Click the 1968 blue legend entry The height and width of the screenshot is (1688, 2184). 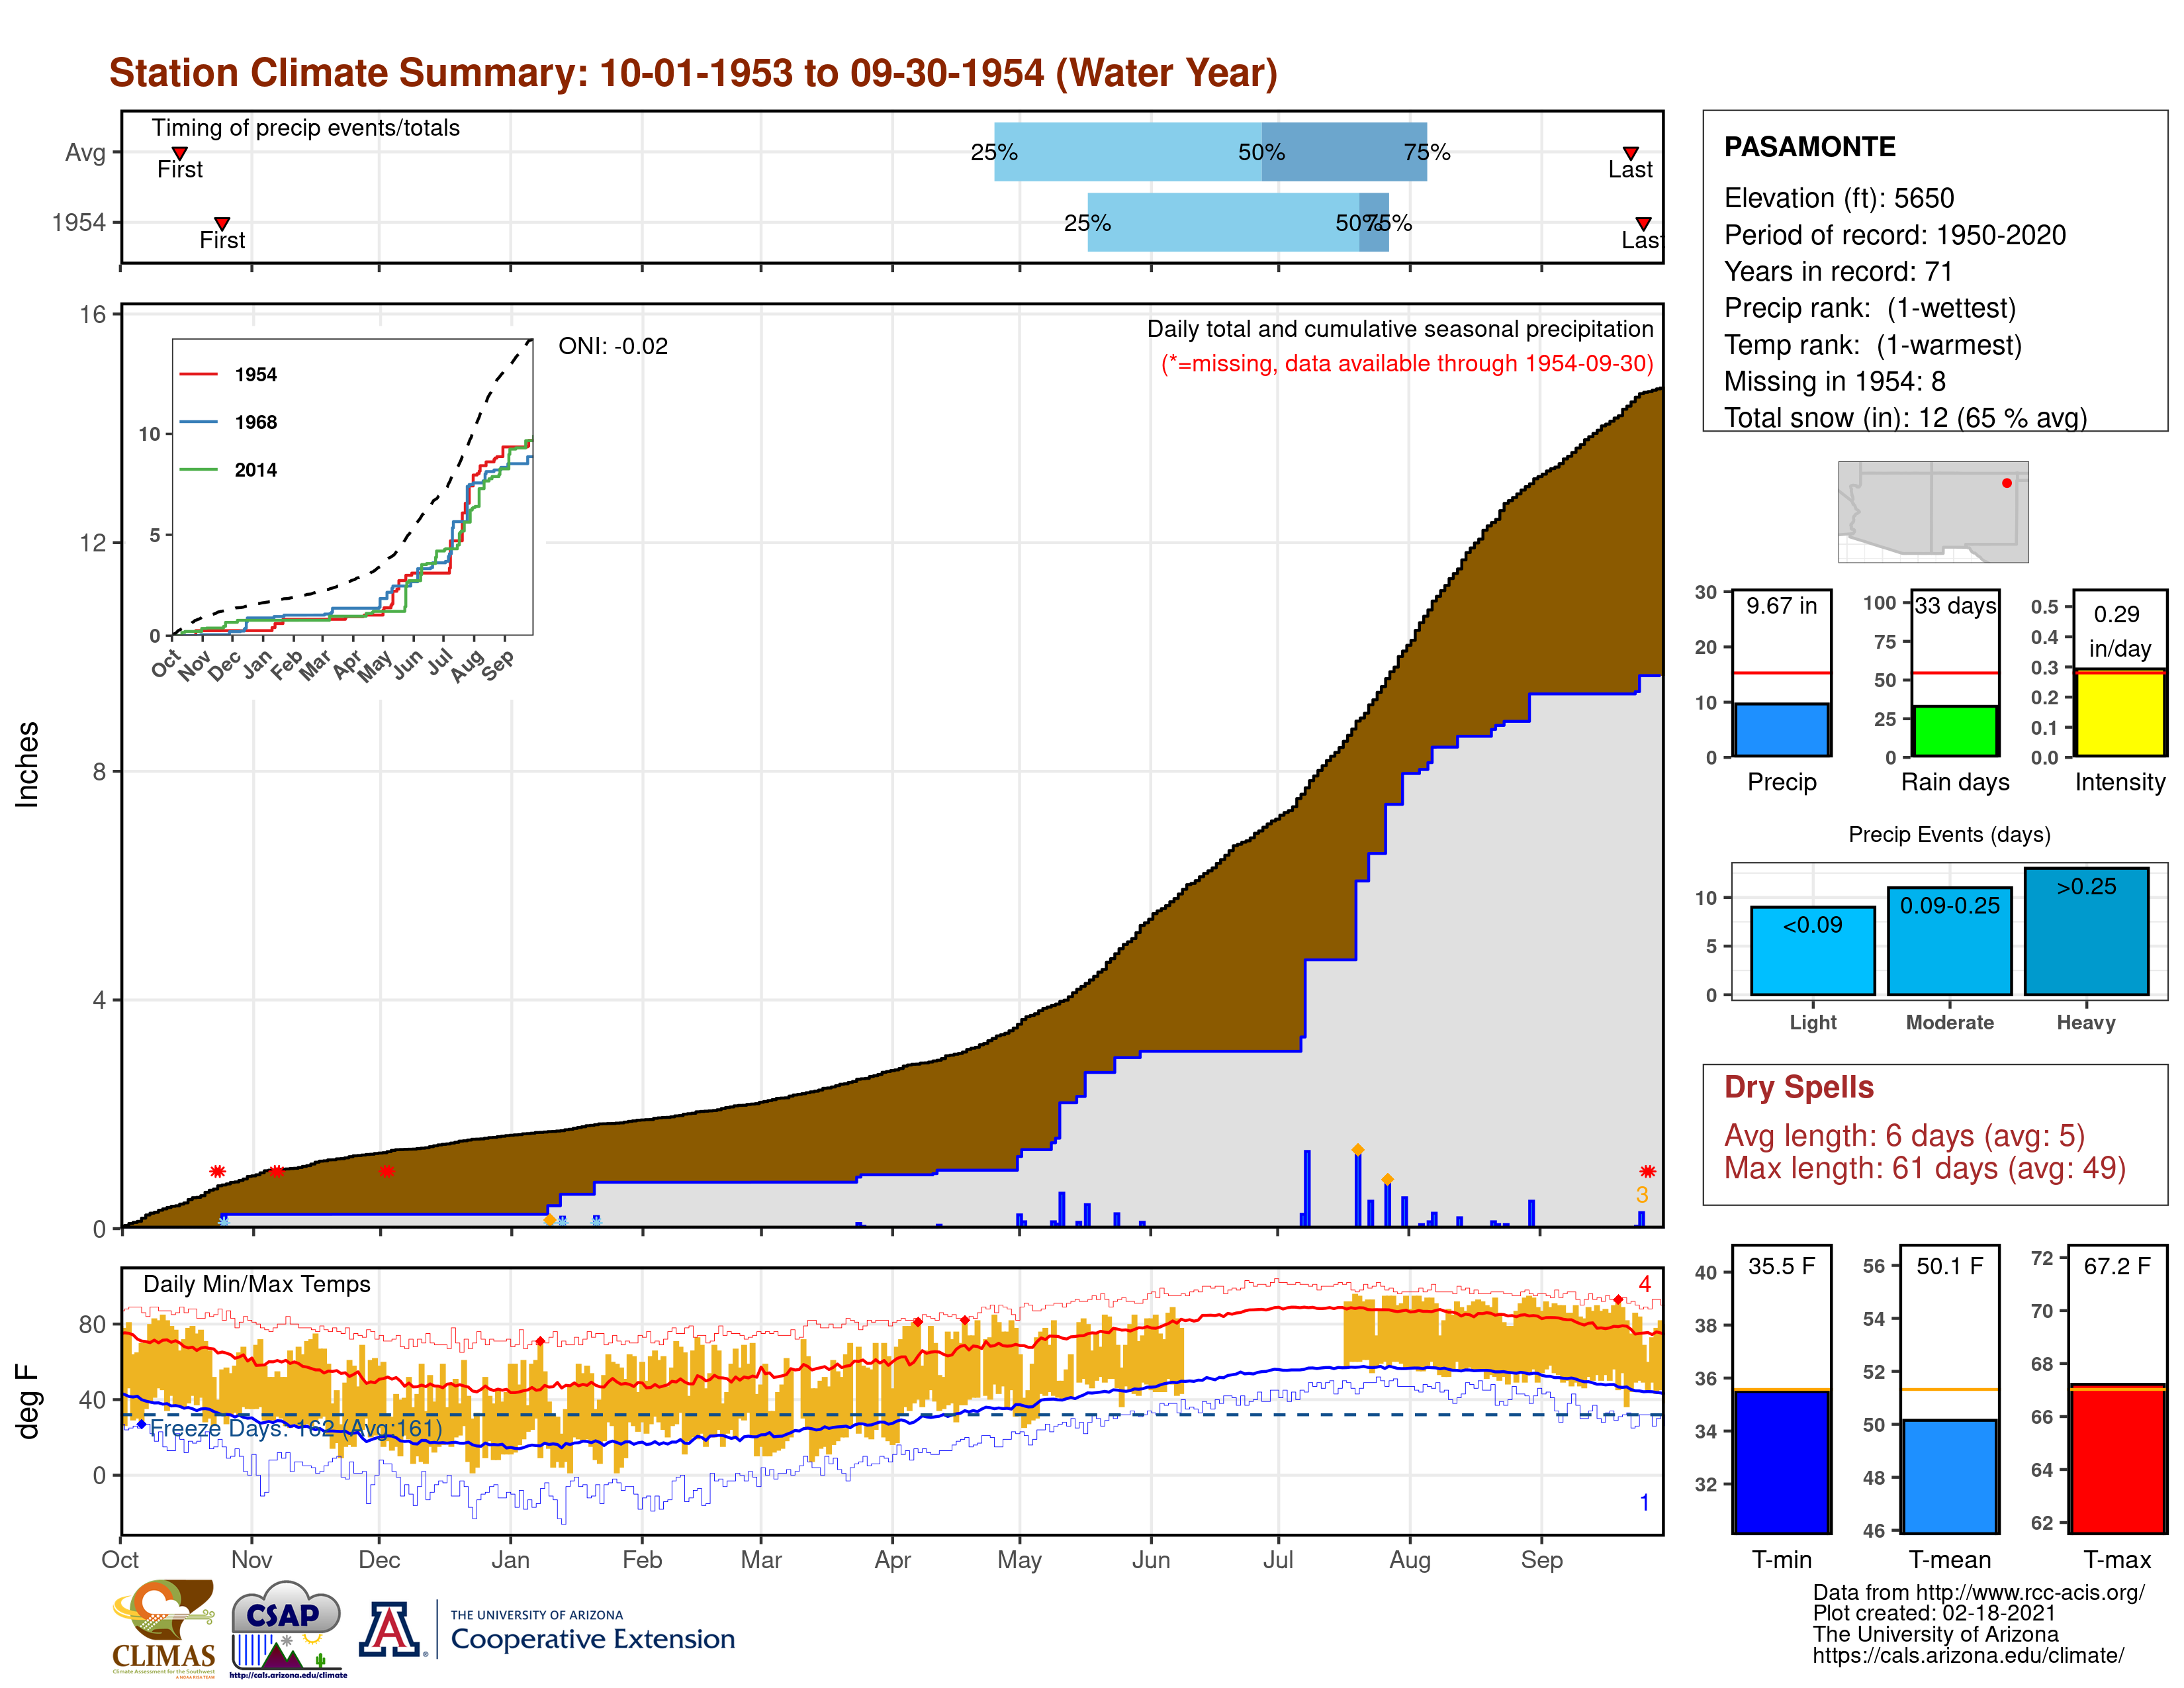coord(228,422)
